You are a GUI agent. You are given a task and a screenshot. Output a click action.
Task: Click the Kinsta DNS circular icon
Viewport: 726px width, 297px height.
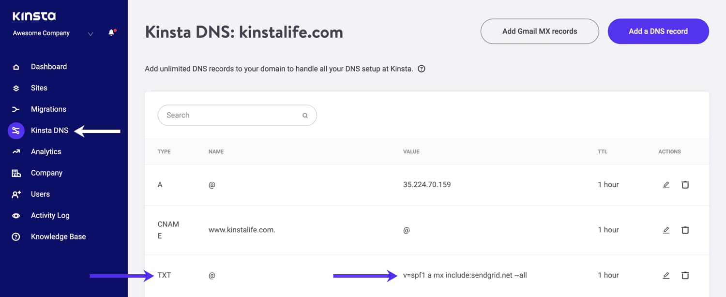(16, 131)
